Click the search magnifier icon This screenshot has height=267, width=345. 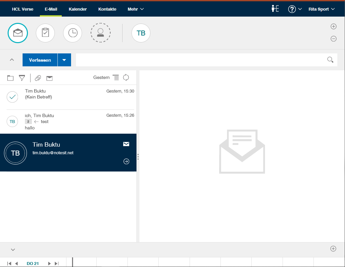tap(330, 60)
